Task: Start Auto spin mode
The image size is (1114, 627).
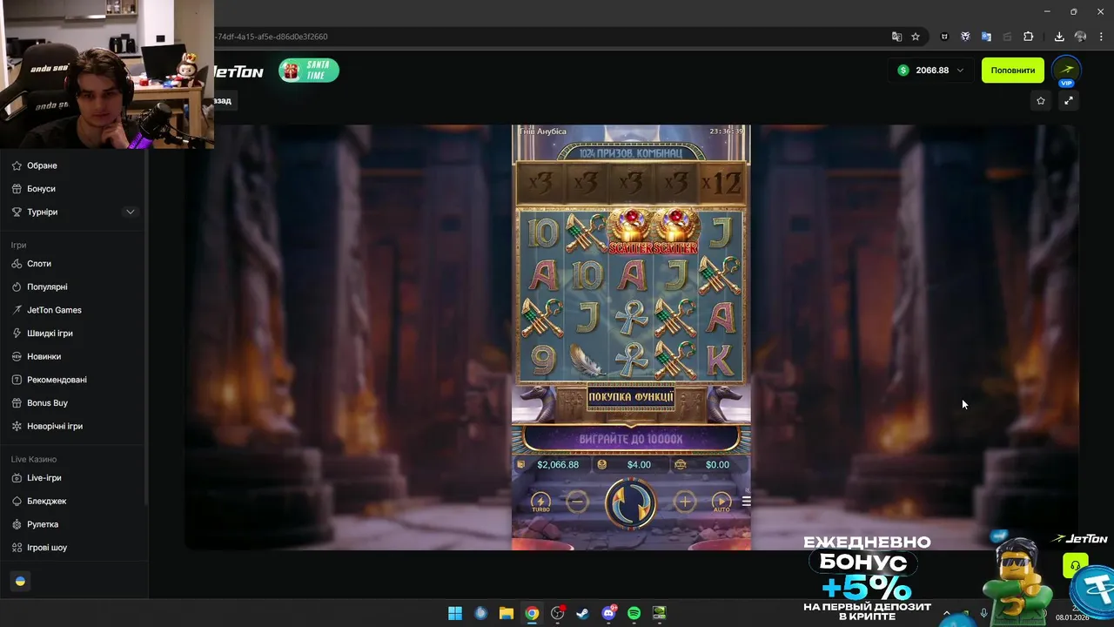Action: (x=721, y=502)
